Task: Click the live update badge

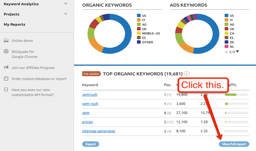Action: pos(91,74)
